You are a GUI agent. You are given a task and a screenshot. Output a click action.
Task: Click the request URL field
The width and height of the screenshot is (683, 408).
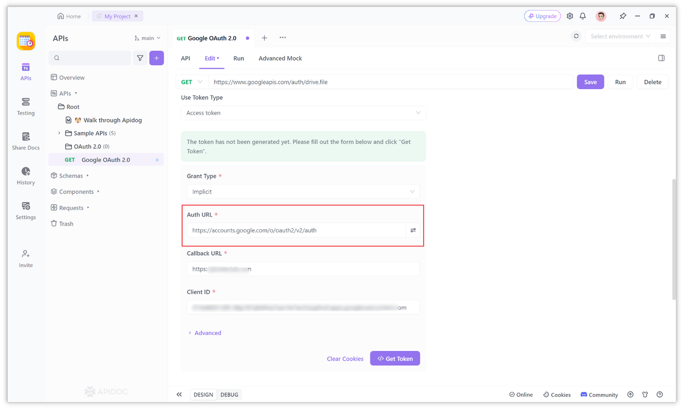click(x=391, y=82)
